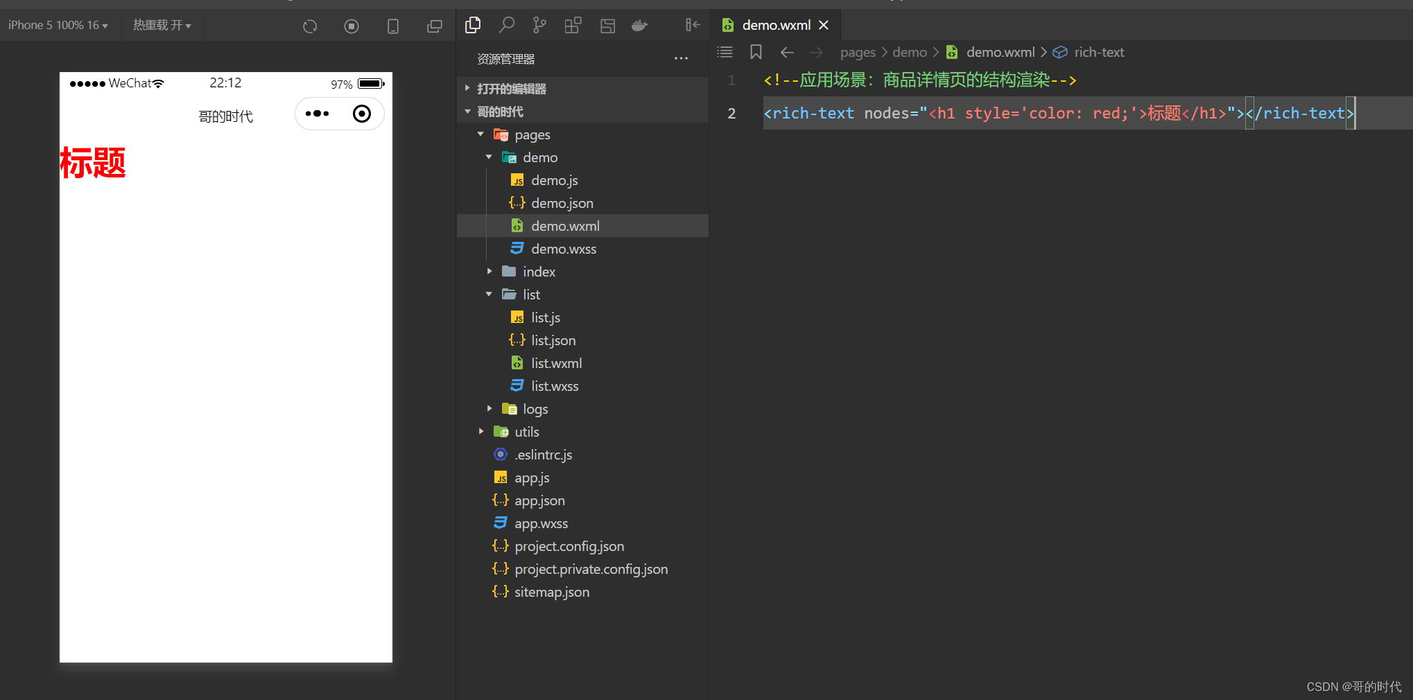Navigate back with the left arrow
This screenshot has height=700, width=1413.
click(x=787, y=52)
